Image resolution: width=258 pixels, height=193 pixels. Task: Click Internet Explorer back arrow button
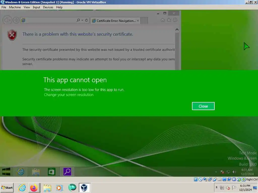coord(7,20)
